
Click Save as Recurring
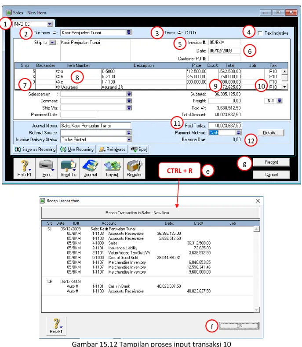(35, 150)
